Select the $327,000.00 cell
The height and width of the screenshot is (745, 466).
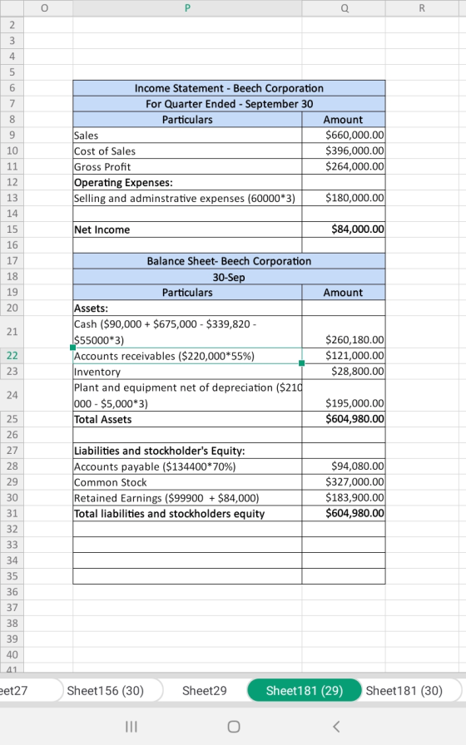[344, 482]
